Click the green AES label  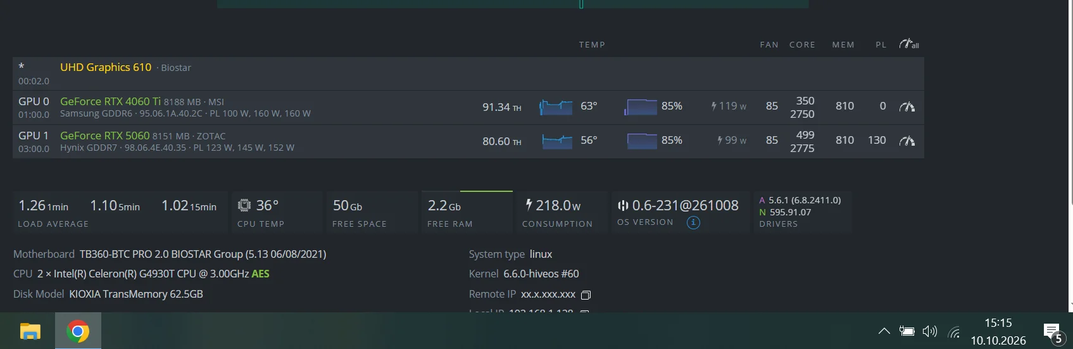tap(260, 274)
